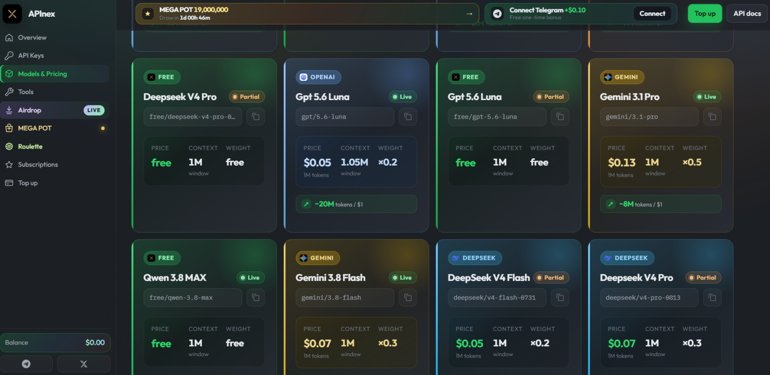The height and width of the screenshot is (375, 770).
Task: Select the gemini/3.1-pro model ID field
Action: 650,117
